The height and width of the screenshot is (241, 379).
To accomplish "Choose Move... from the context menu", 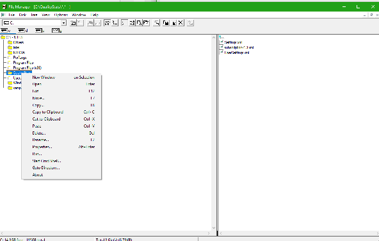I will click(x=61, y=98).
